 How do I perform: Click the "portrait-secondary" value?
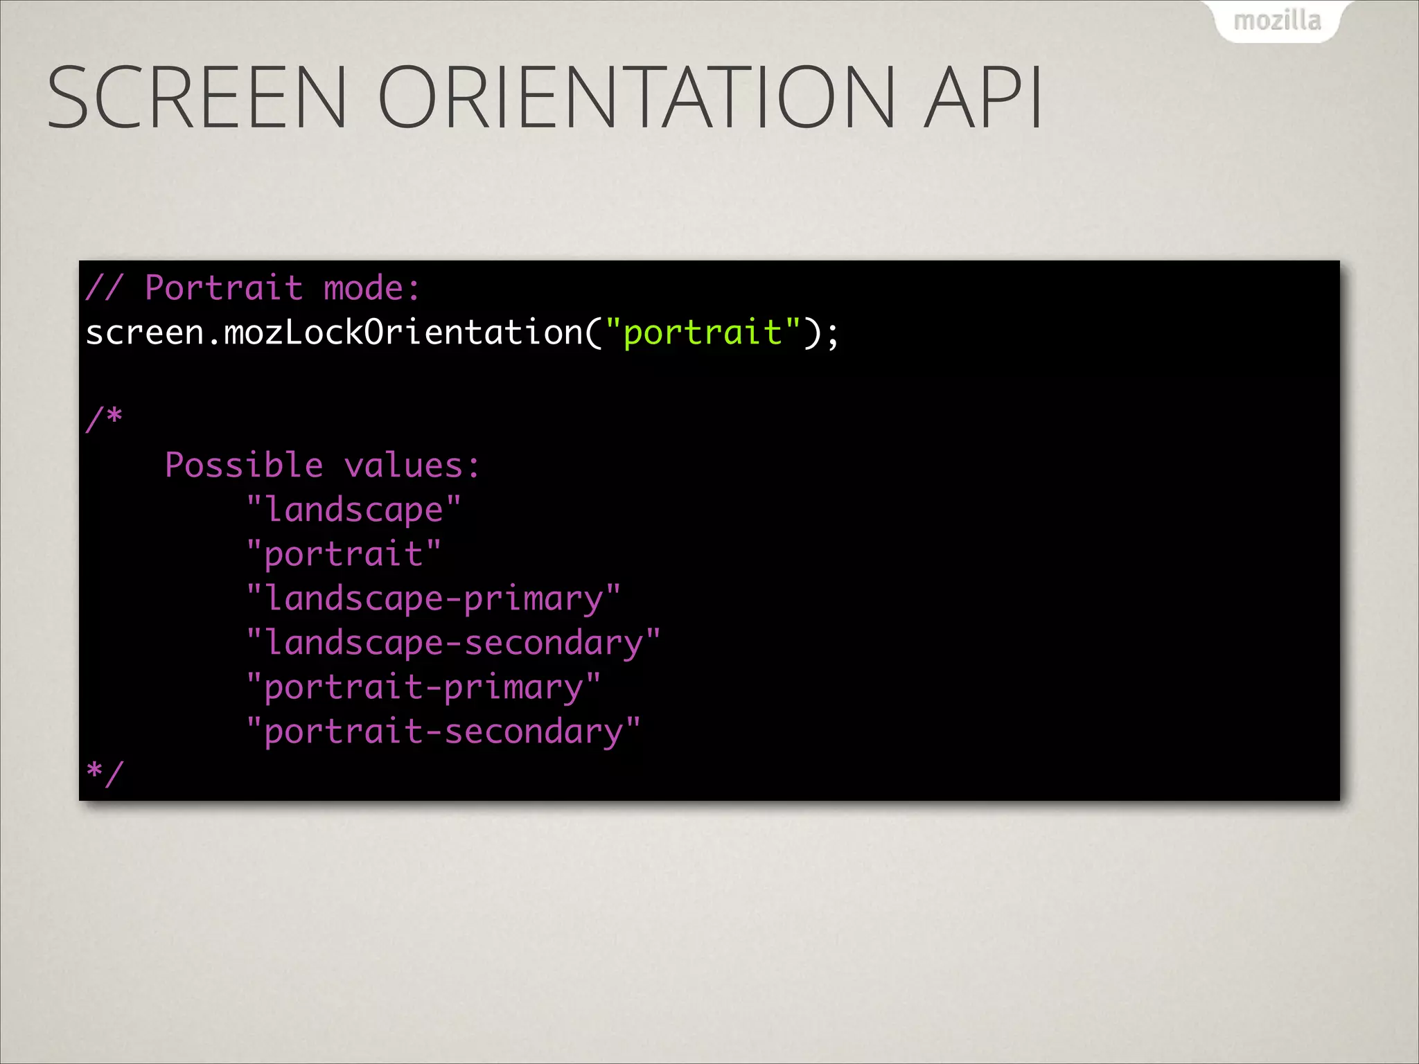pos(443,732)
